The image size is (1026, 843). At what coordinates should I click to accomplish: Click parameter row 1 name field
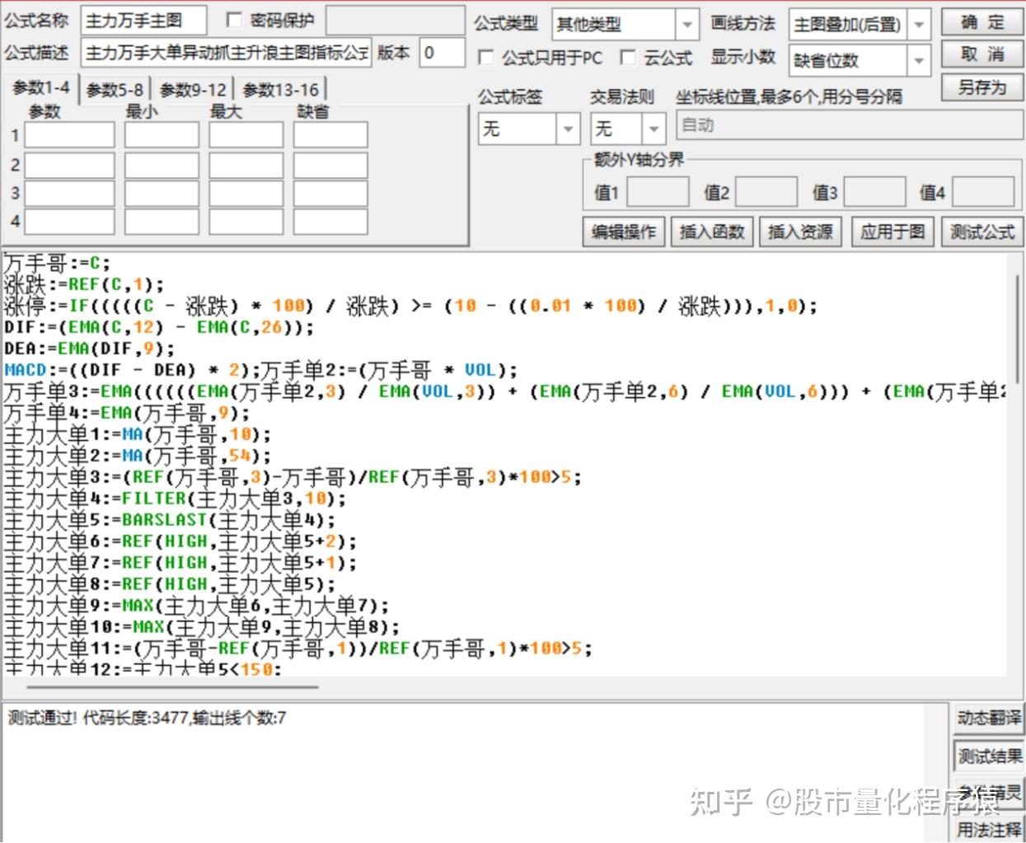tap(69, 135)
